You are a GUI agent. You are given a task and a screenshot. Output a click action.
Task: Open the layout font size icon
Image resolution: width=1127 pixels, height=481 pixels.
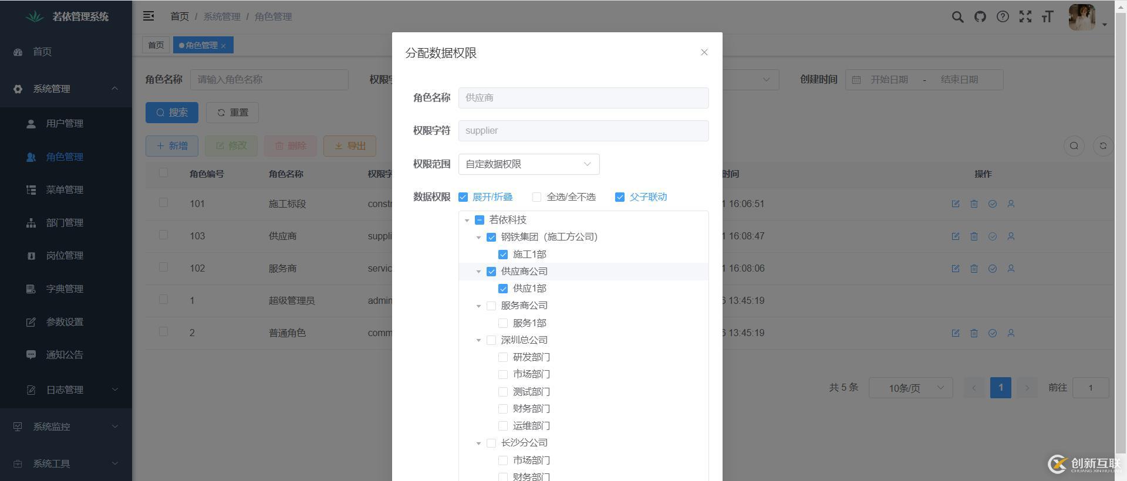1048,16
